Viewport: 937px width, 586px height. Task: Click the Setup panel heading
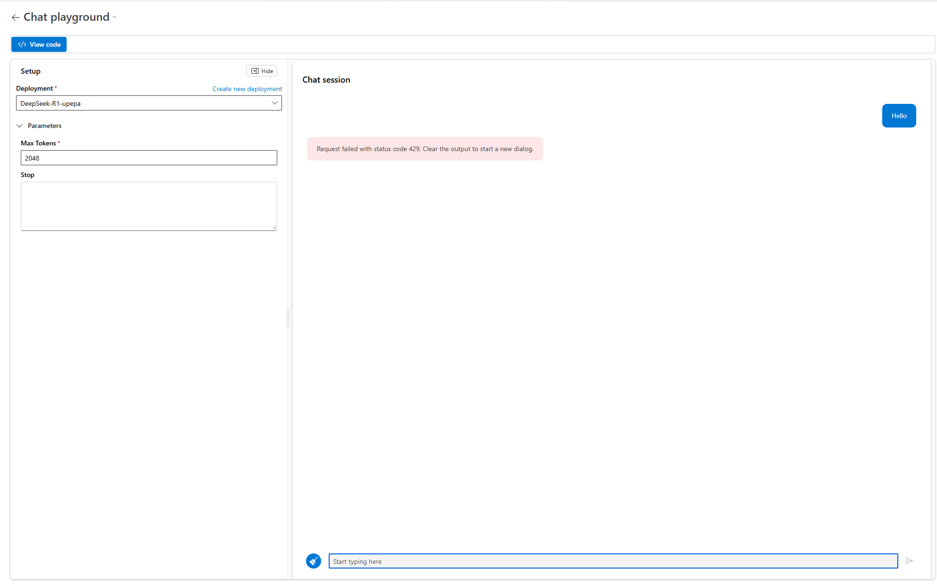pyautogui.click(x=31, y=71)
